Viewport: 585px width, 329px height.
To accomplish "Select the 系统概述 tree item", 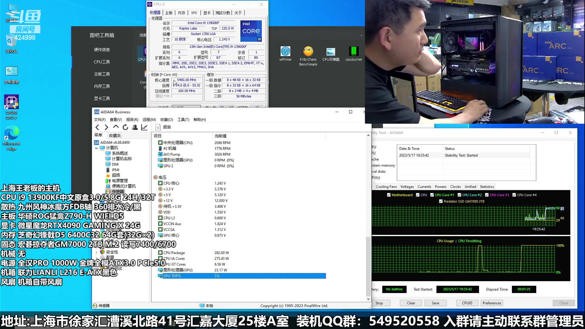I will click(x=120, y=153).
